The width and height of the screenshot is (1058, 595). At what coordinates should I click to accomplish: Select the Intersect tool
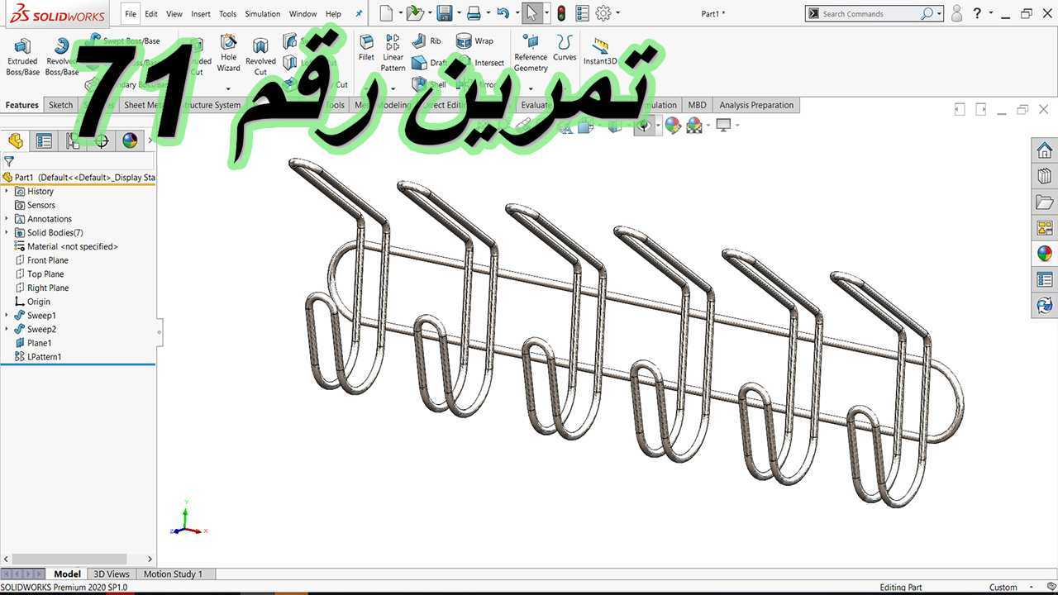[x=481, y=63]
